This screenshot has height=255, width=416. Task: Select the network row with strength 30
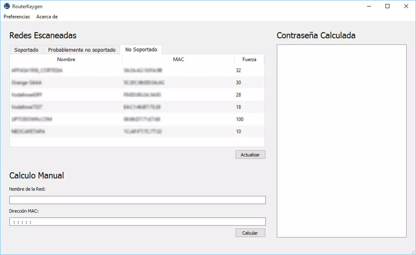pos(137,83)
